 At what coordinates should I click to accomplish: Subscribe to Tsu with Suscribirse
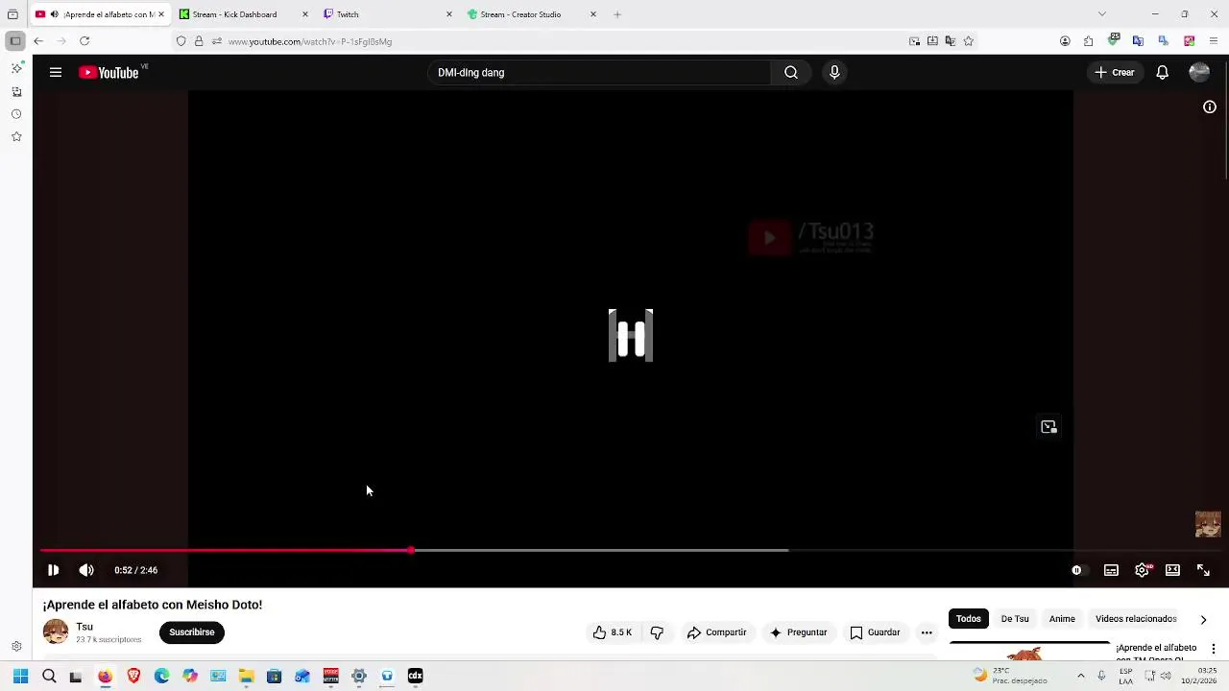(192, 632)
